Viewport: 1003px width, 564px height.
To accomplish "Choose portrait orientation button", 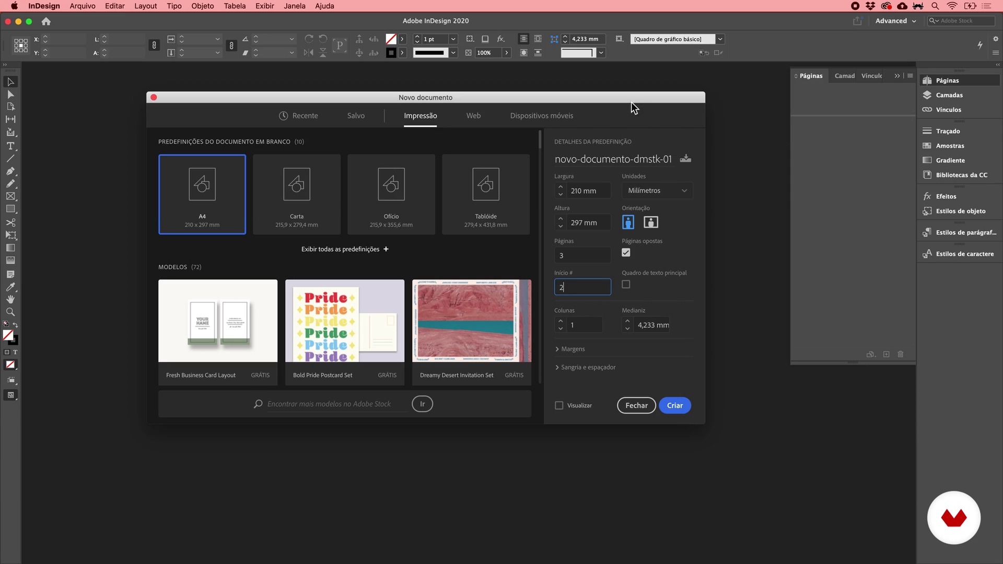I will (x=628, y=222).
